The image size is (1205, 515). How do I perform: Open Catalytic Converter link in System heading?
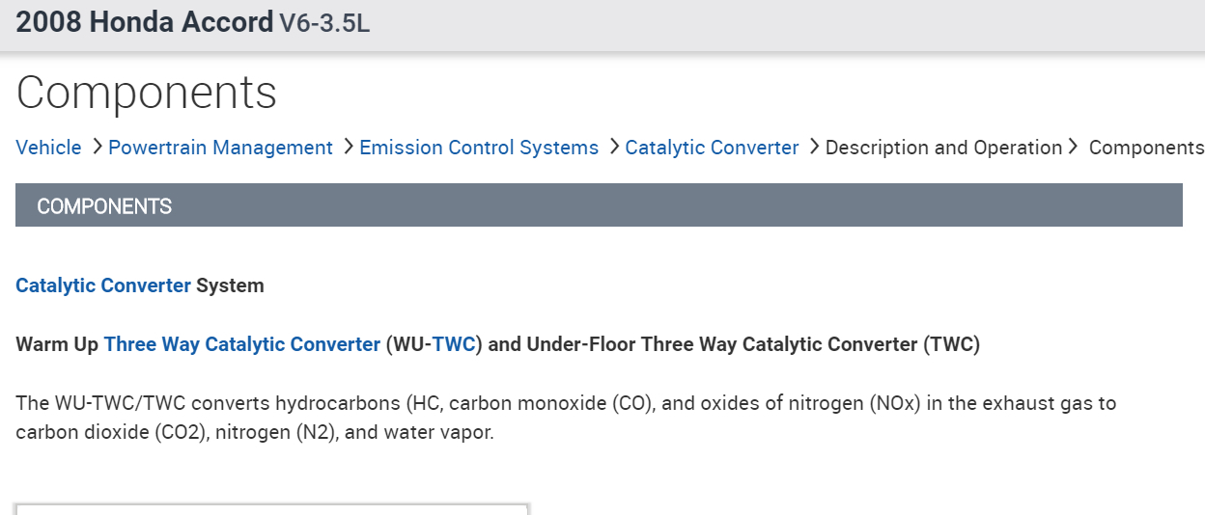(x=103, y=285)
